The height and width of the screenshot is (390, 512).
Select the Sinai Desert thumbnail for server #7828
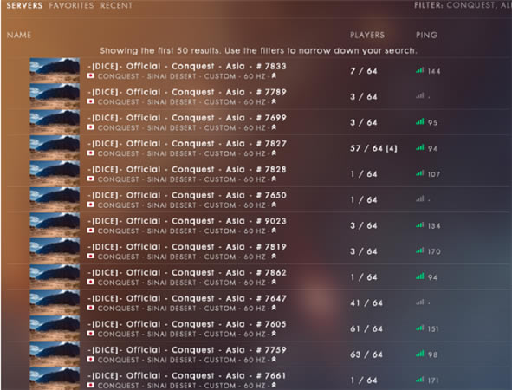[55, 173]
